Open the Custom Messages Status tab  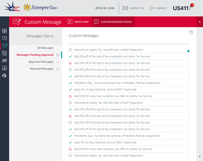113,22
